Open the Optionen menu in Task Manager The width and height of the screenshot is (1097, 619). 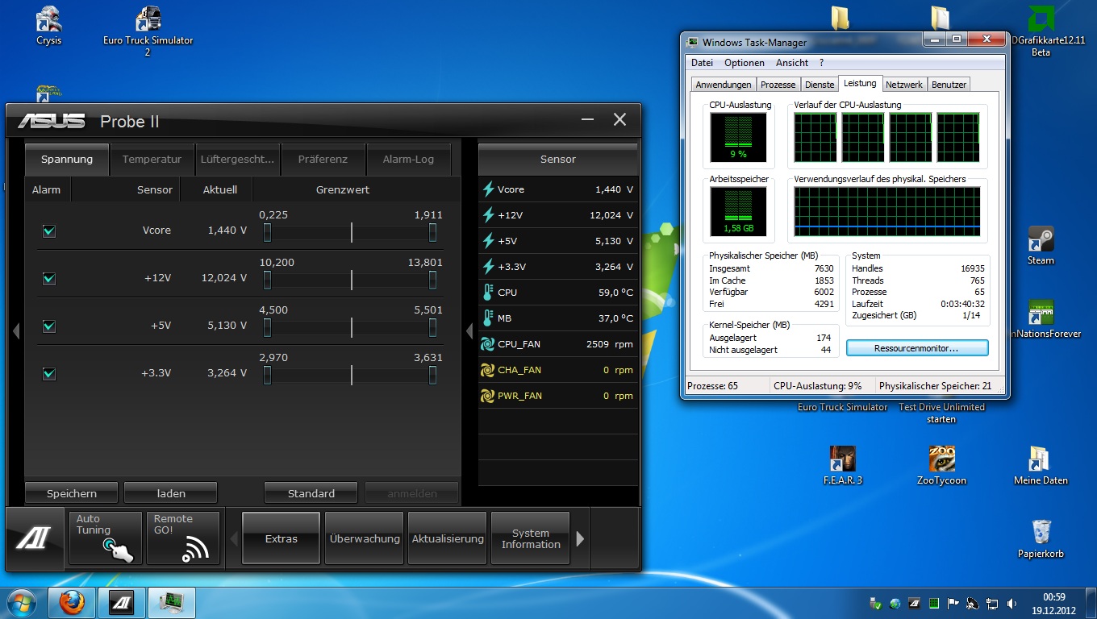[744, 62]
